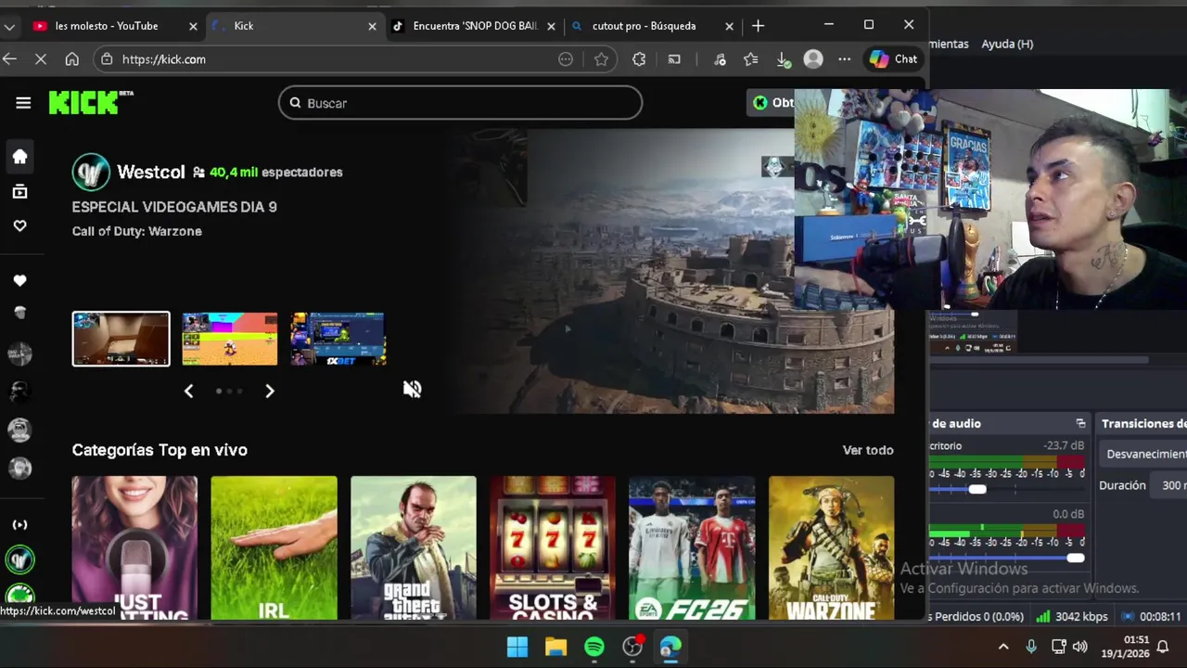Screen dimensions: 1187x668
Task: Open the outlined heart Following icon
Action: coord(19,225)
